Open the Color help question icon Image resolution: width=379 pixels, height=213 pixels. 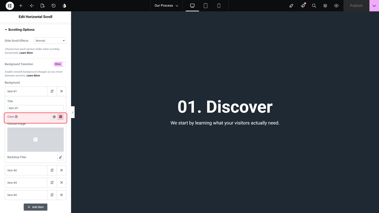(16, 117)
